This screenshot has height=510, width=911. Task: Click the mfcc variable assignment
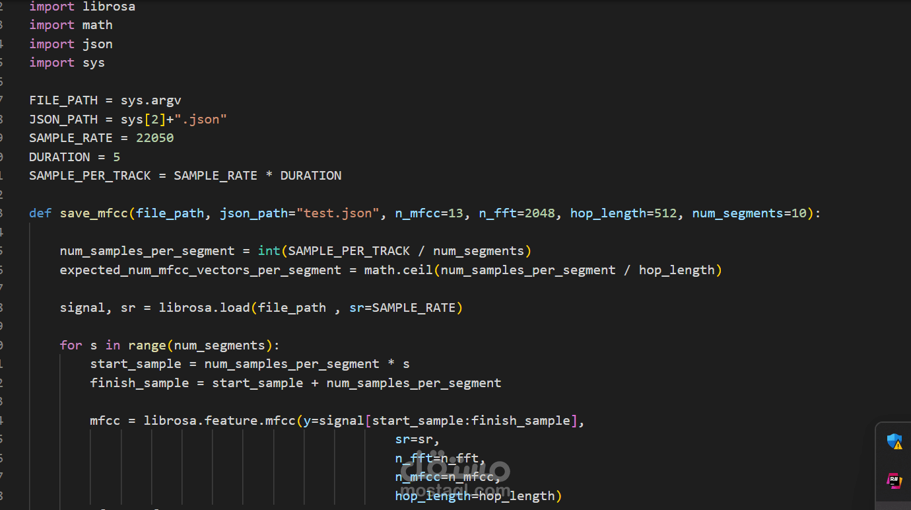[x=104, y=420]
